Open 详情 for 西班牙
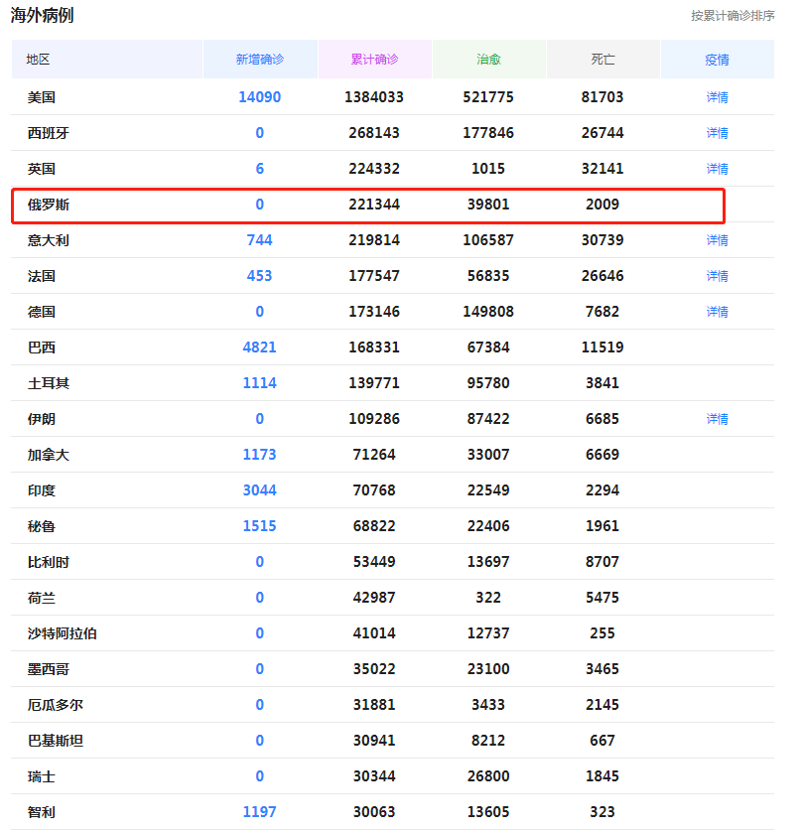The width and height of the screenshot is (802, 834). (717, 132)
